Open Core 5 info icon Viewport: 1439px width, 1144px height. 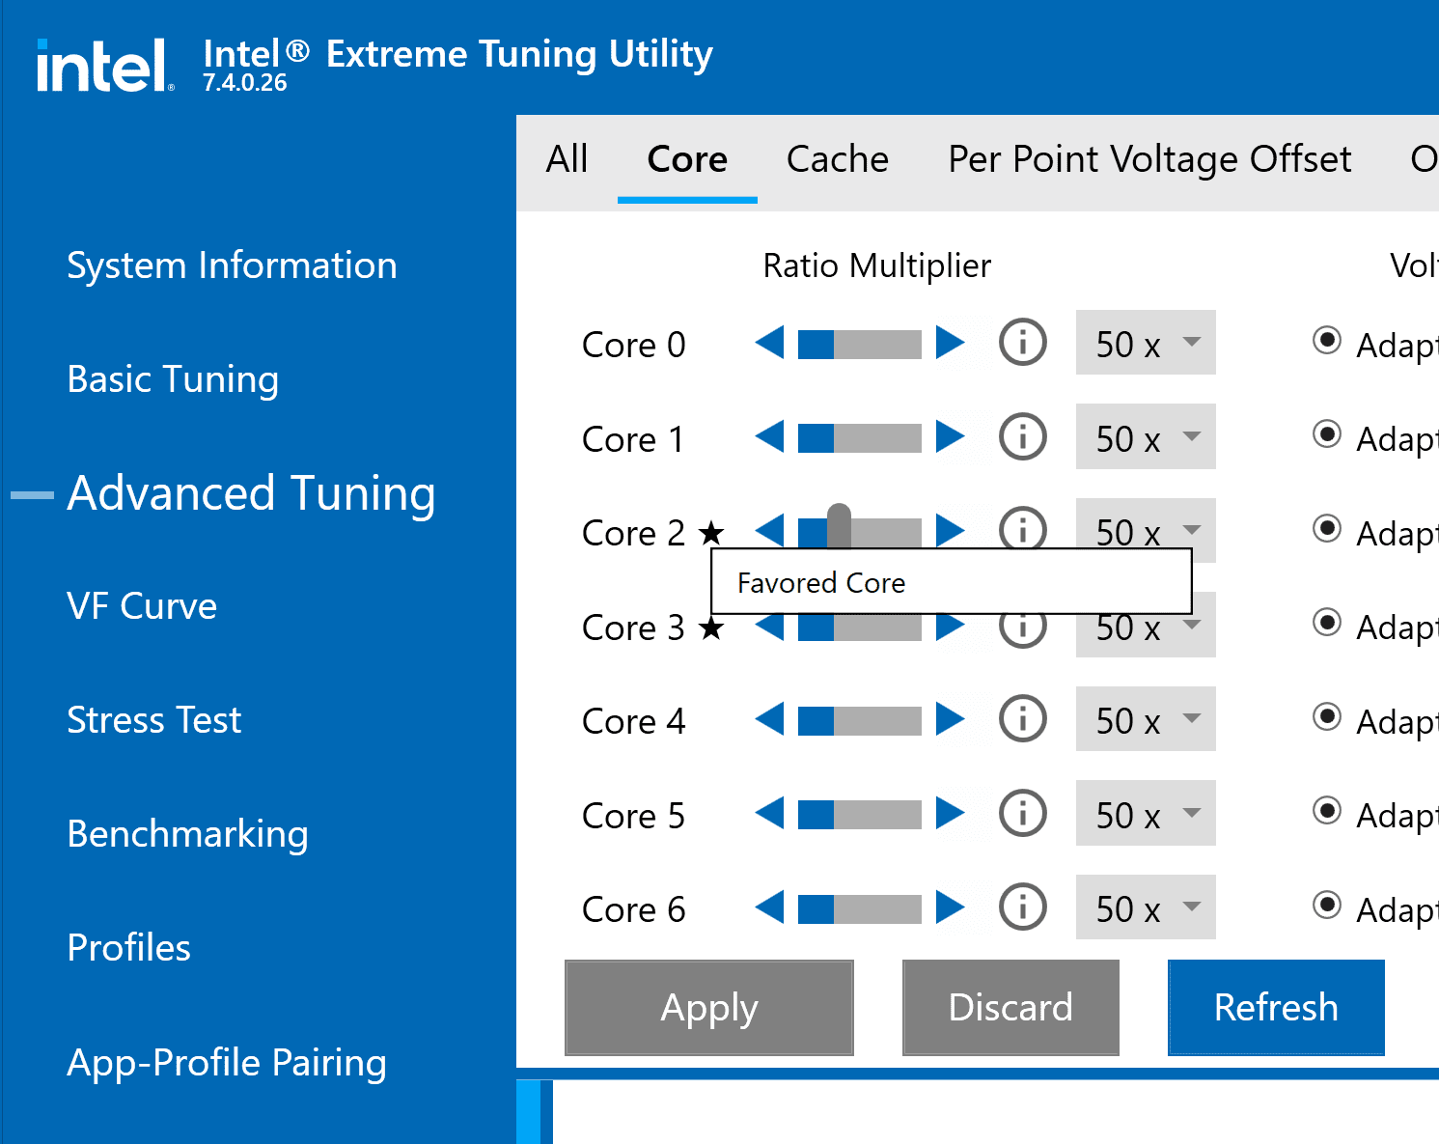click(x=1023, y=814)
